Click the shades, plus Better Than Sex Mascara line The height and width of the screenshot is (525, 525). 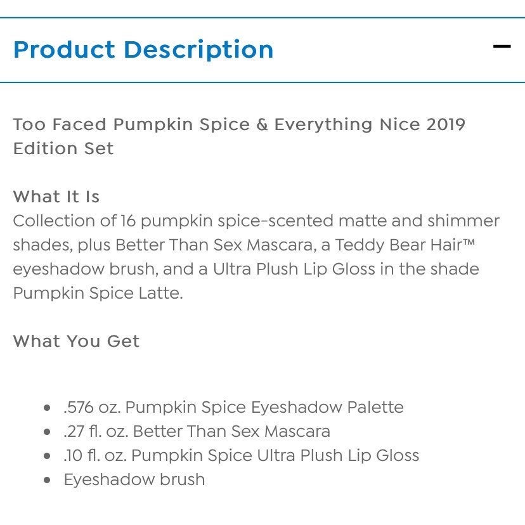pyautogui.click(x=243, y=245)
